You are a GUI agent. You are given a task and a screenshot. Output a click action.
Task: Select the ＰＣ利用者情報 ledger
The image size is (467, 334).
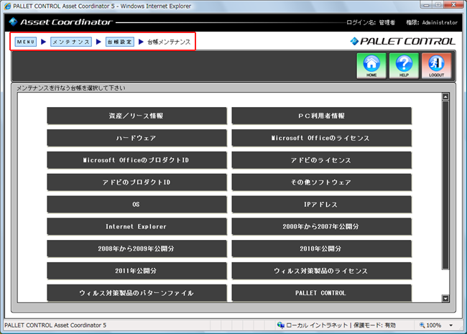point(322,116)
